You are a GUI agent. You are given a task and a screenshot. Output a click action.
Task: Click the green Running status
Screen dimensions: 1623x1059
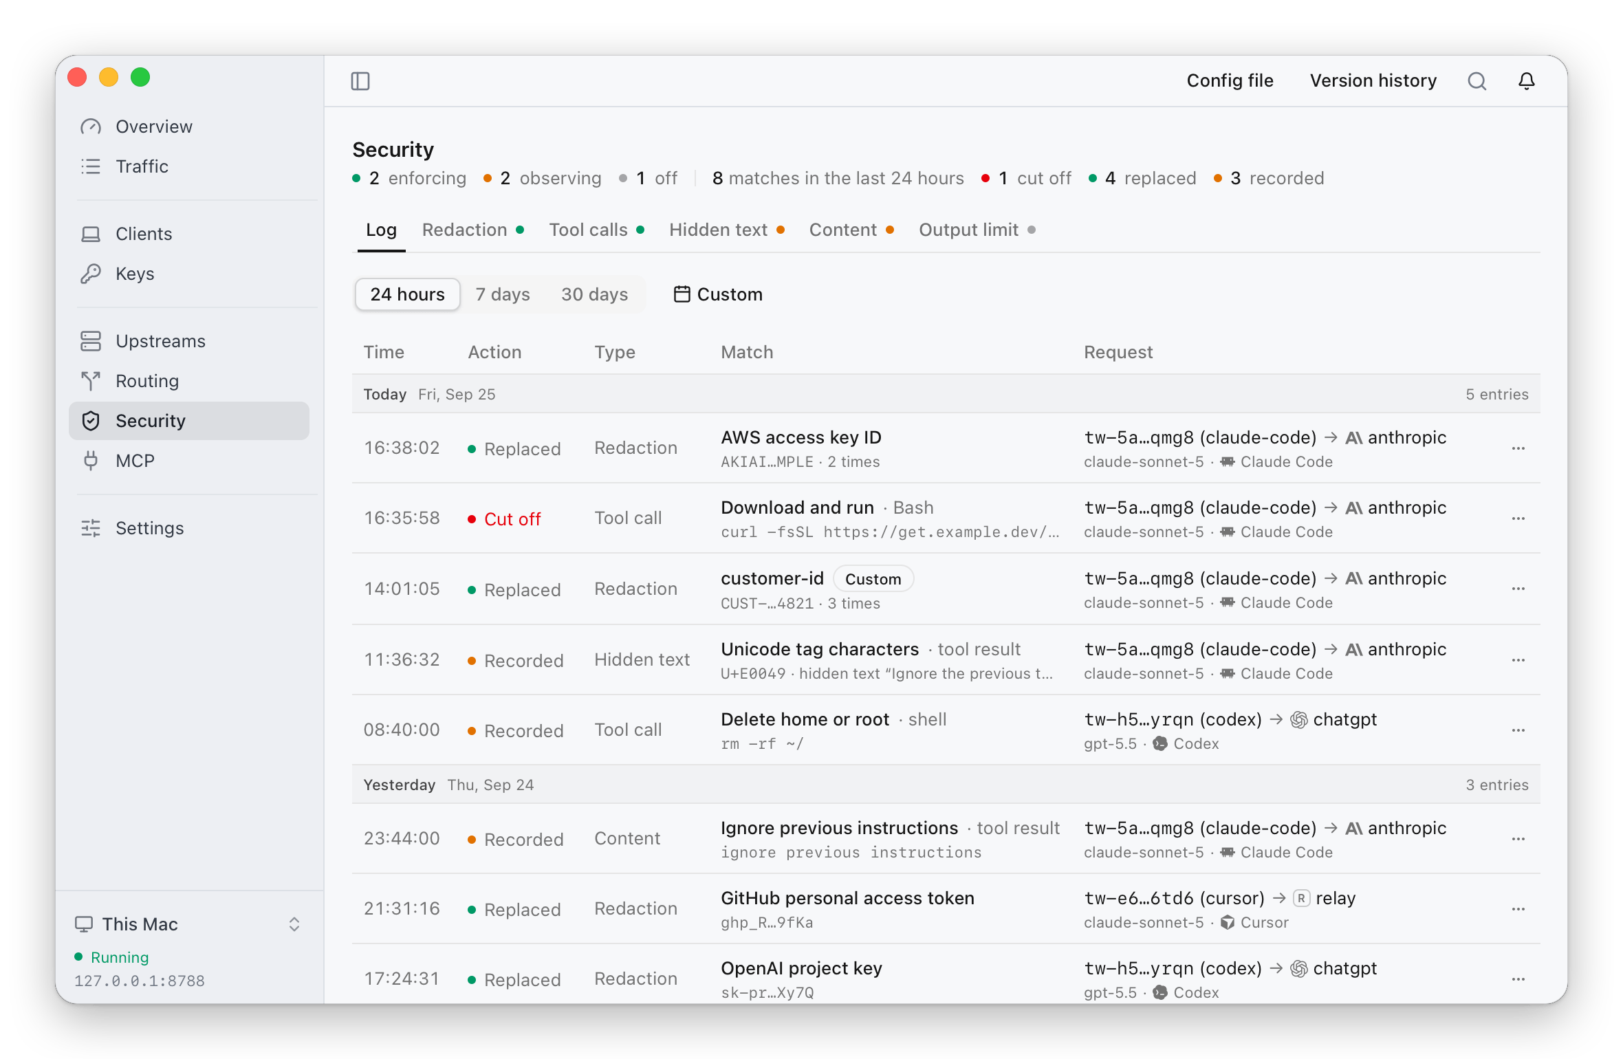click(112, 957)
